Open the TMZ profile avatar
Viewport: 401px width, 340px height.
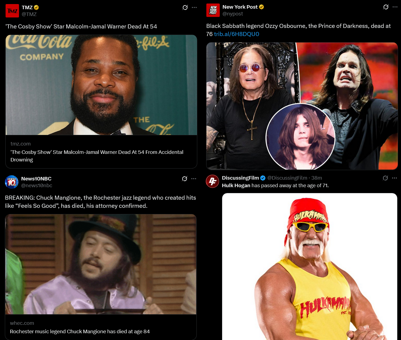click(12, 11)
